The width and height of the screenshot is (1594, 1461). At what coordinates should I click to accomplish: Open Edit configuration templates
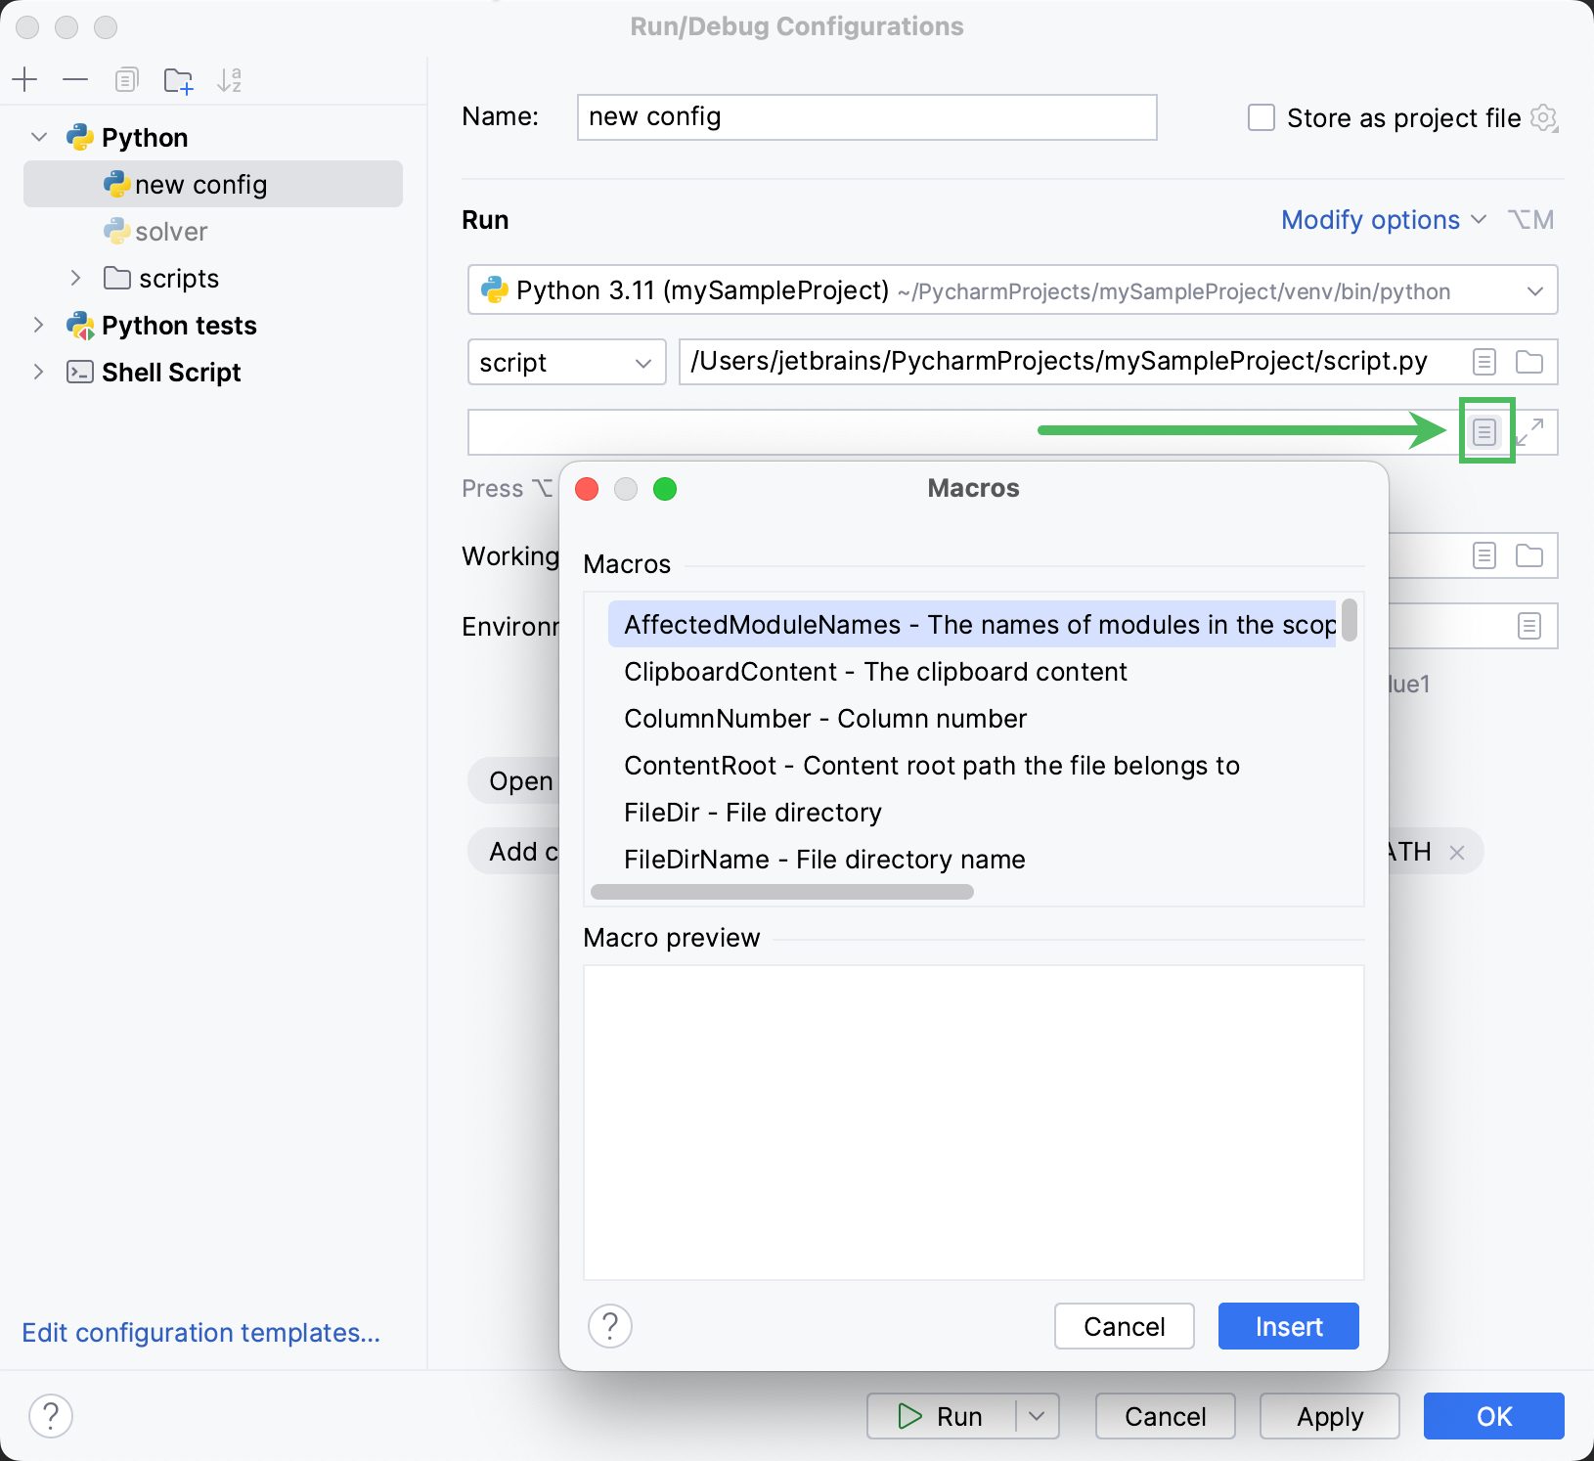click(200, 1332)
